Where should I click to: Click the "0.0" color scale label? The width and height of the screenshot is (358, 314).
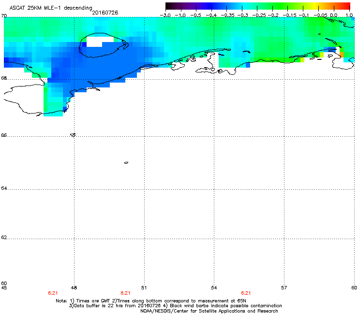click(x=334, y=15)
